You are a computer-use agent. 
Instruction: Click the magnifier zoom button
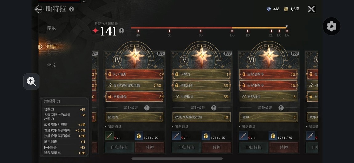click(31, 82)
